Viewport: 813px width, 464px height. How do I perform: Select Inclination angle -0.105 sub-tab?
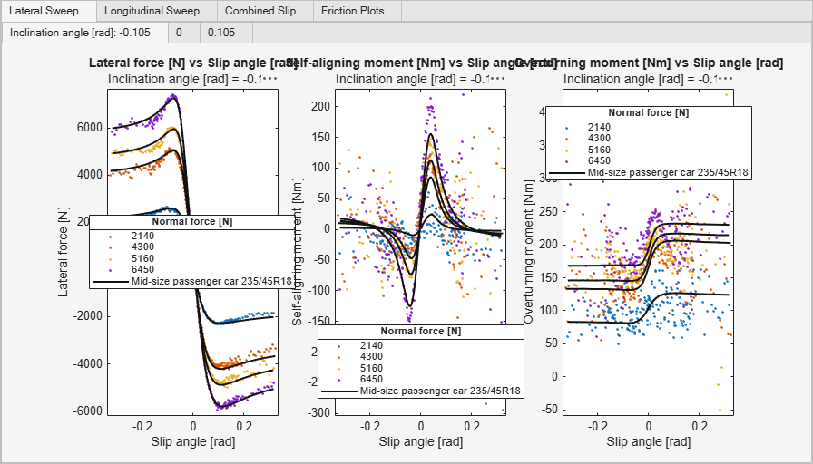85,33
